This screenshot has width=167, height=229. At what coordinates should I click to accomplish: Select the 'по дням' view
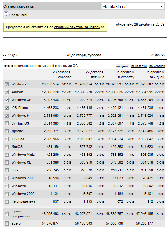pyautogui.click(x=122, y=66)
